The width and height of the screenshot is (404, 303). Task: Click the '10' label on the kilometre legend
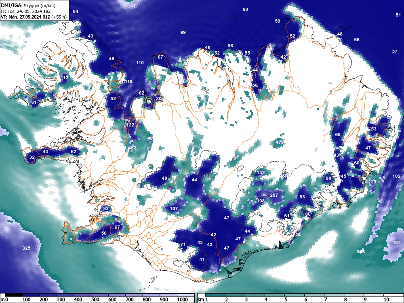click(x=386, y=299)
